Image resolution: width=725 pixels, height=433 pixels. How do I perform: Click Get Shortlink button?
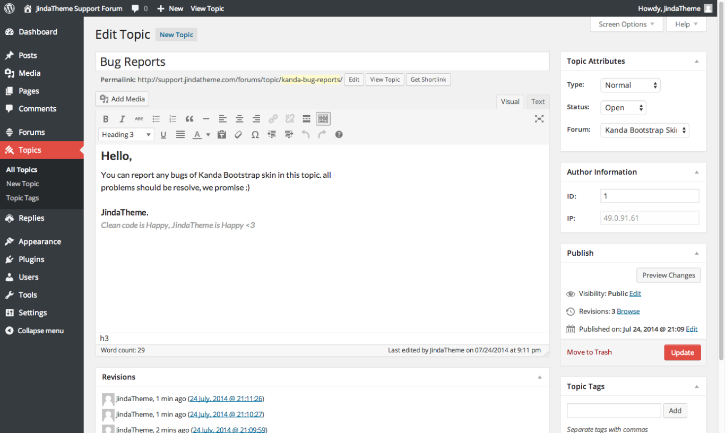coord(428,80)
